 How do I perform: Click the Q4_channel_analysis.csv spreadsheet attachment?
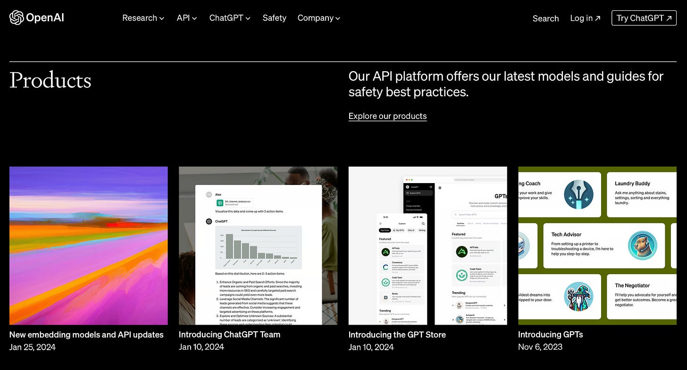click(x=235, y=203)
